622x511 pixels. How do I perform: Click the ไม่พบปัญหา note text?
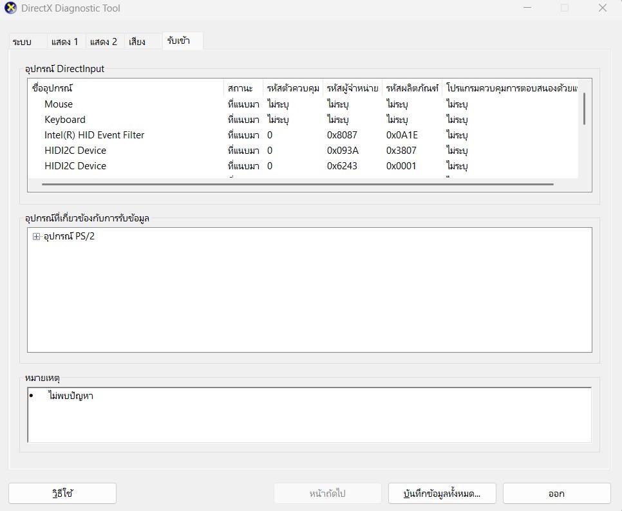[x=71, y=396]
